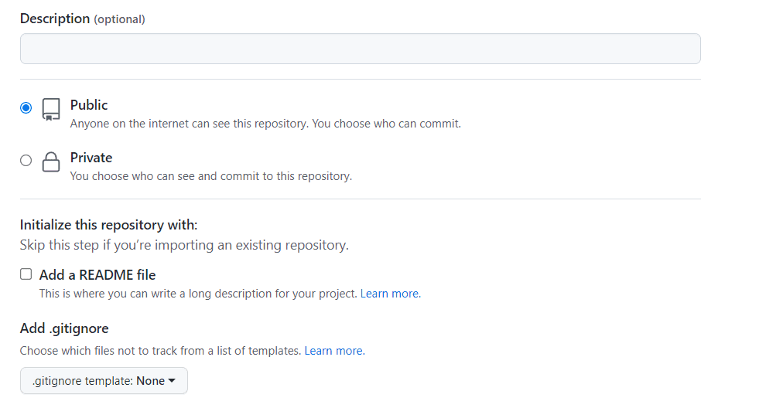Select the Public radio button
The height and width of the screenshot is (408, 759).
[26, 108]
